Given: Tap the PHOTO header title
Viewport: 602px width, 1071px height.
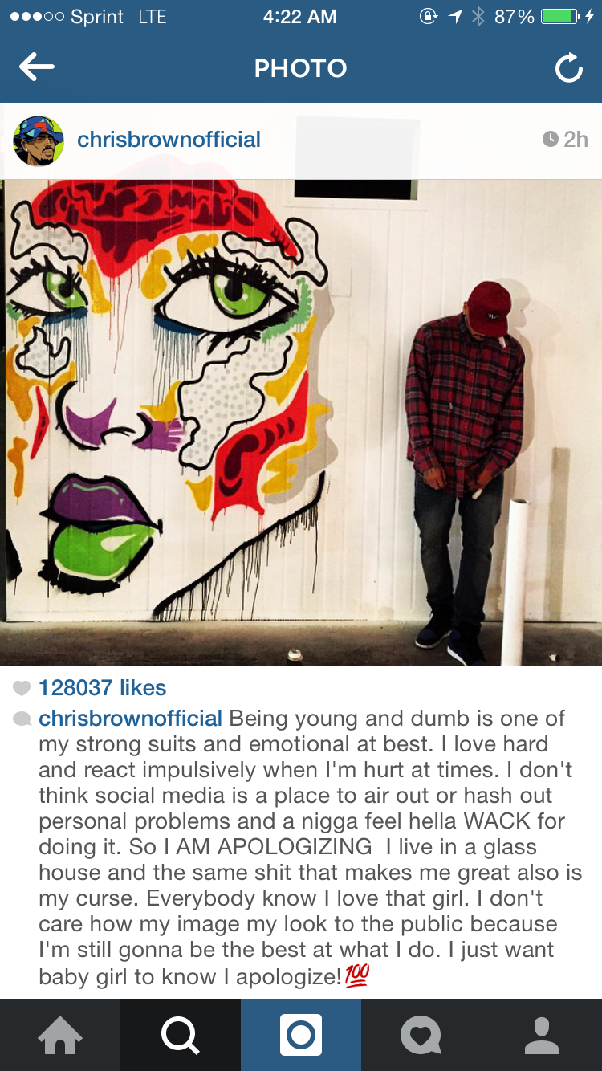Looking at the screenshot, I should (301, 69).
